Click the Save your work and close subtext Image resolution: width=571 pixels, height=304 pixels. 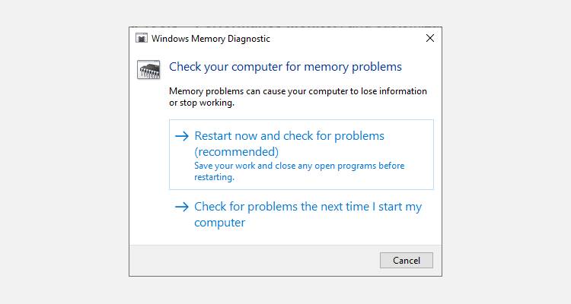[x=299, y=166]
